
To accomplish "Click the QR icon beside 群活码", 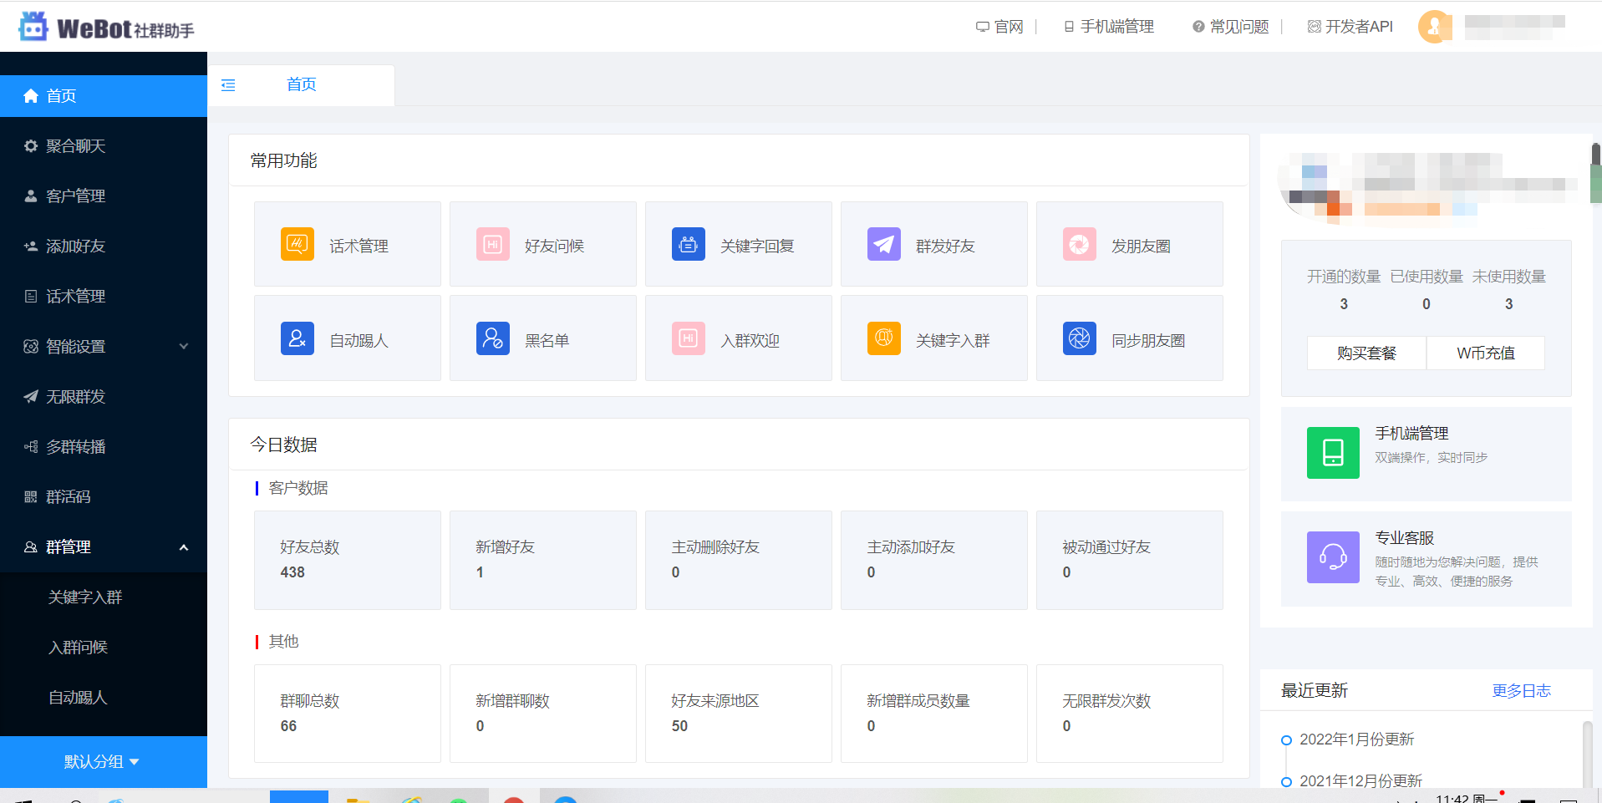I will [x=31, y=497].
